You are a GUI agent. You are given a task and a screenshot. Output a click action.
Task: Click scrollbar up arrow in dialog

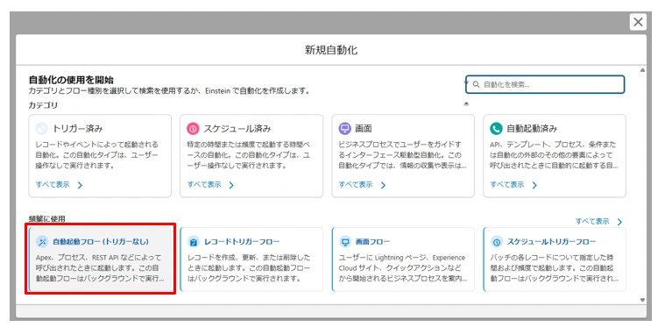[642, 70]
